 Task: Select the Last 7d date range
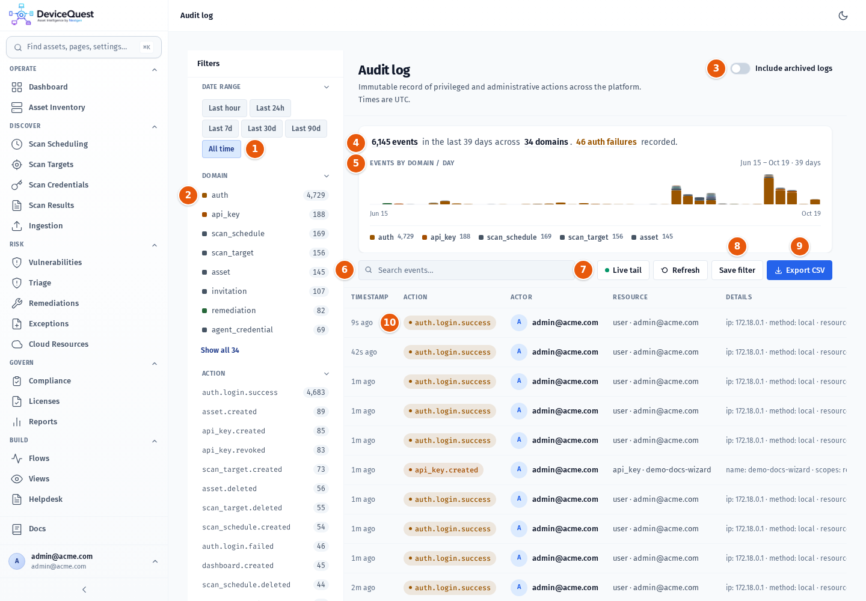click(220, 129)
